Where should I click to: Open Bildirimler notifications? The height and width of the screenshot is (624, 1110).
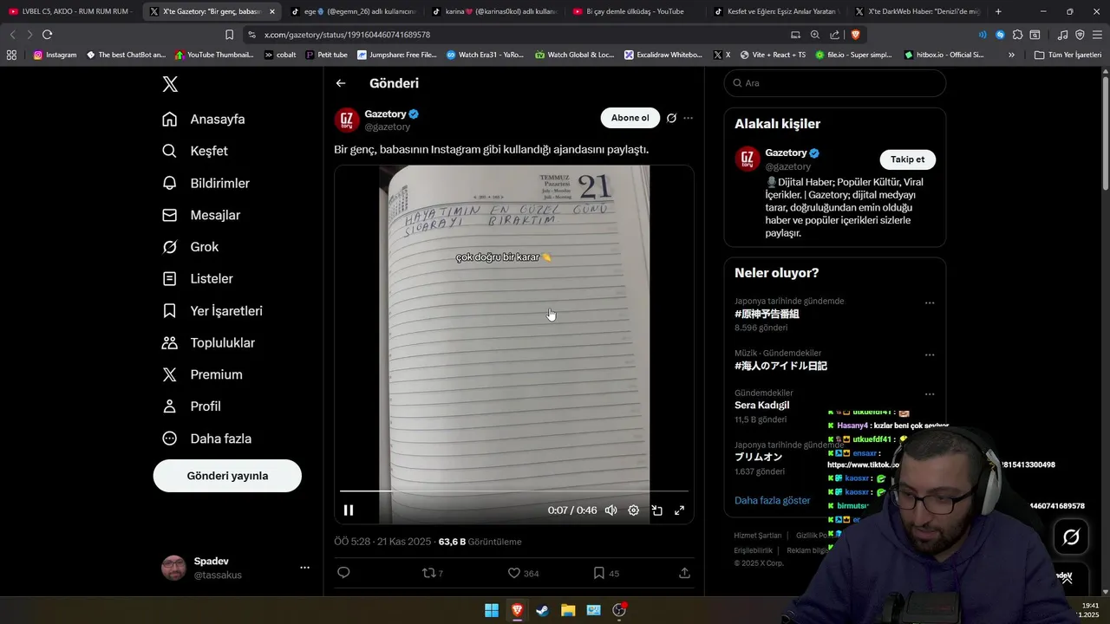pyautogui.click(x=206, y=183)
